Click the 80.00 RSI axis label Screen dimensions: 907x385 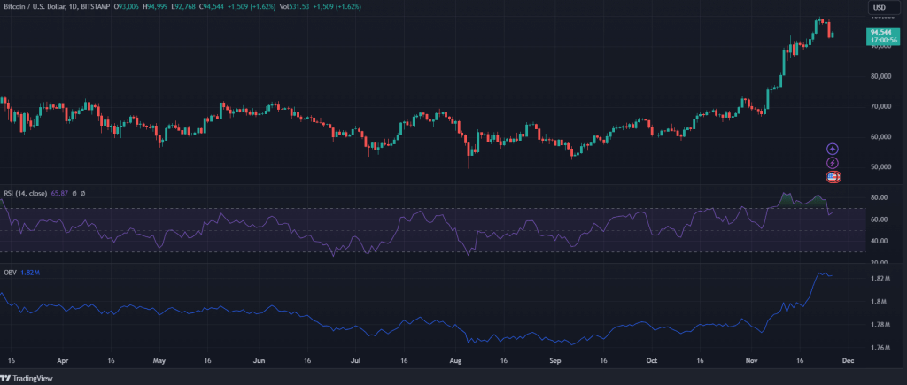879,197
